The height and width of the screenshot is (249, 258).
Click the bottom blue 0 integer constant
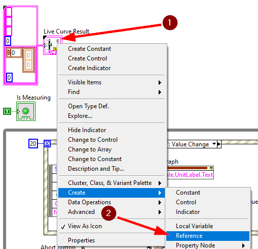(x=9, y=78)
